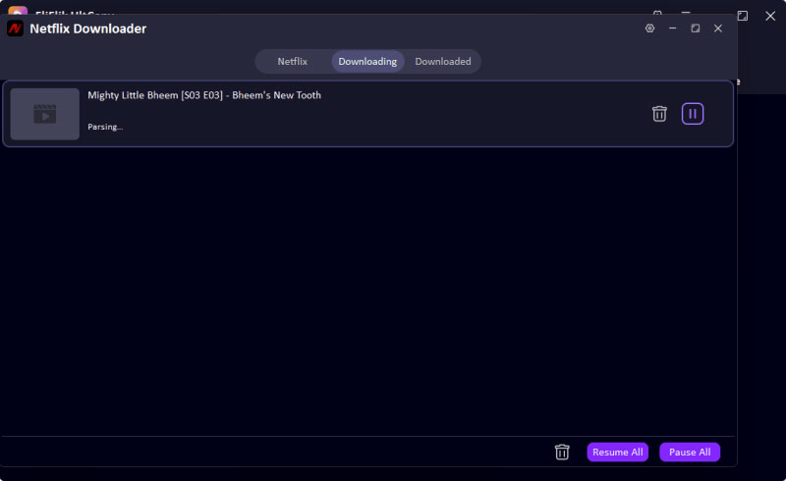Click the FliFlik app icon behind the dialog
The height and width of the screenshot is (481, 786).
click(18, 10)
